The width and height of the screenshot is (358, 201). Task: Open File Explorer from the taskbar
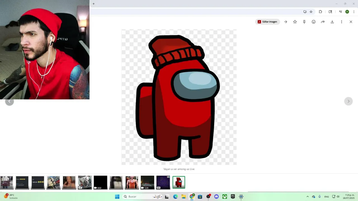point(183,197)
